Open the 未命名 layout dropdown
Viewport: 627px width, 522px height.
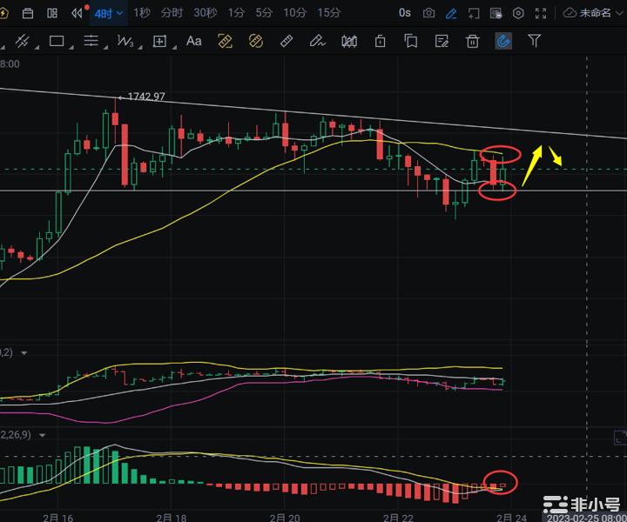point(594,13)
